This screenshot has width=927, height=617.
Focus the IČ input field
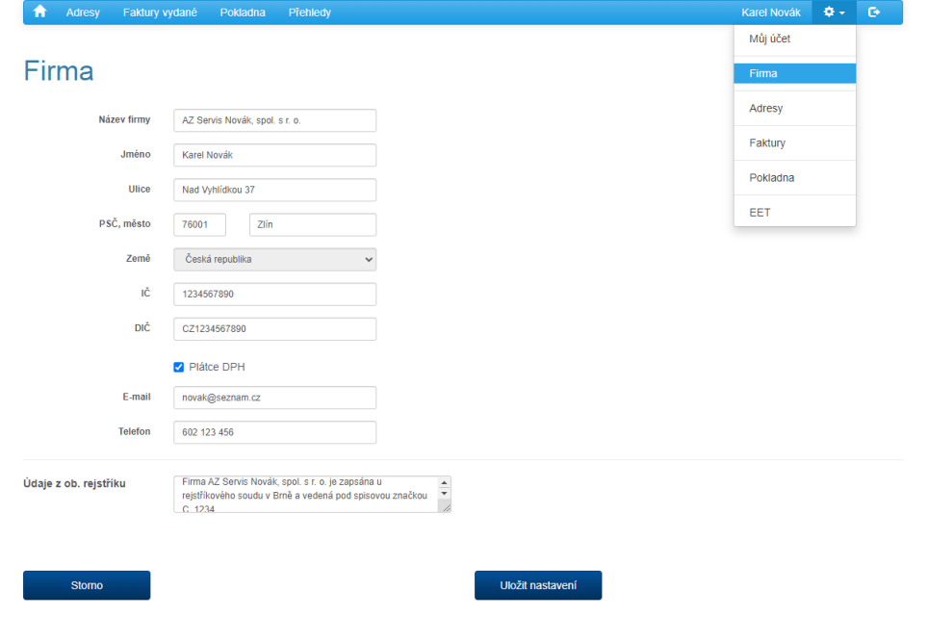pos(275,295)
